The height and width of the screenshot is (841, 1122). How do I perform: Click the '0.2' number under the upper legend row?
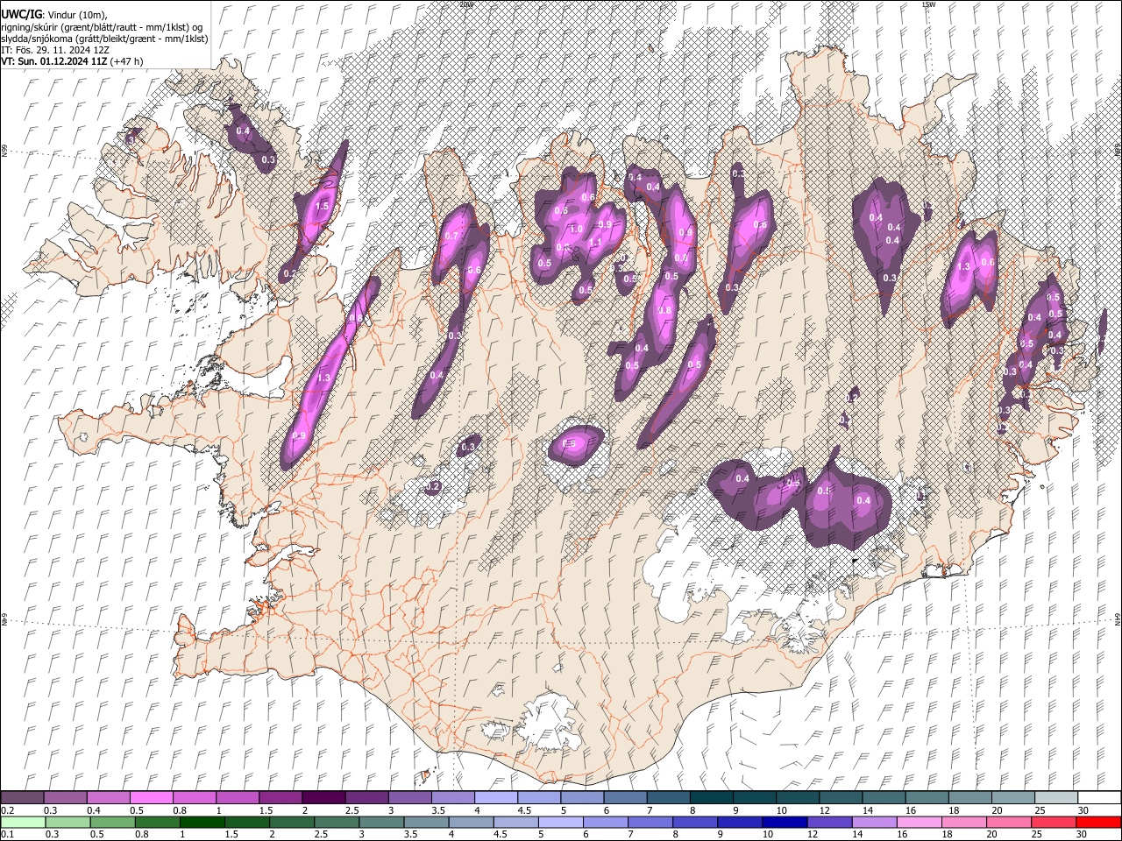pos(7,810)
